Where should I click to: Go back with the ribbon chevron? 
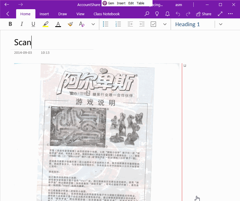[x=8, y=14]
